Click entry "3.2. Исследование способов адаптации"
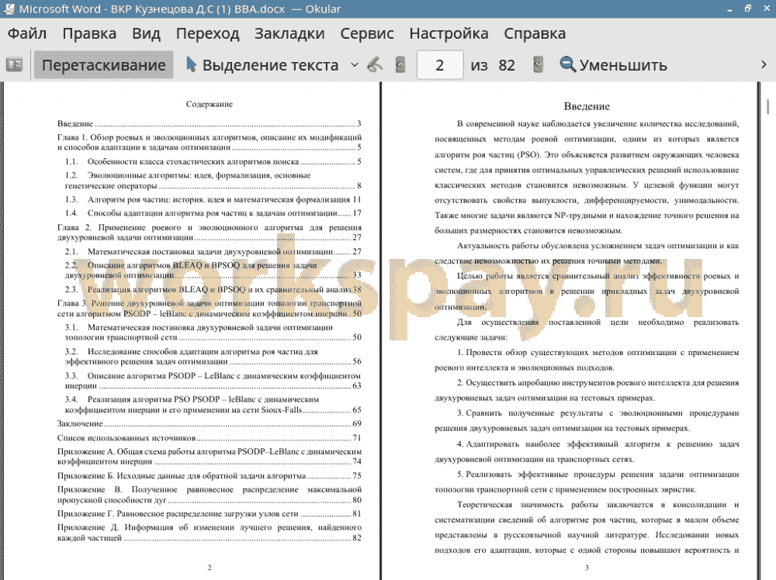776x580 pixels. pyautogui.click(x=213, y=357)
